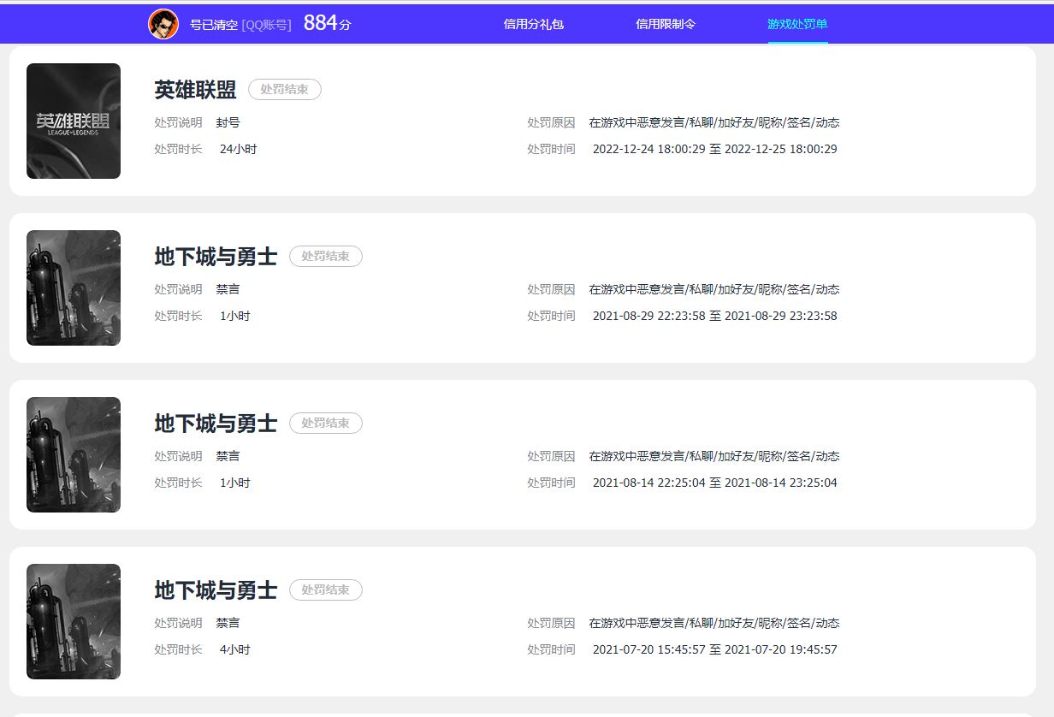Click the League of Legends game cover image
The height and width of the screenshot is (717, 1054).
(x=74, y=121)
